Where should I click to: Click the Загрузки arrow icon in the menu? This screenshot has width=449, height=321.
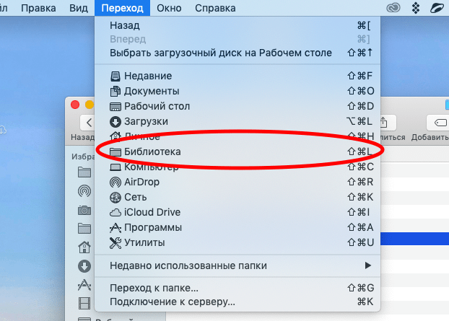[115, 122]
